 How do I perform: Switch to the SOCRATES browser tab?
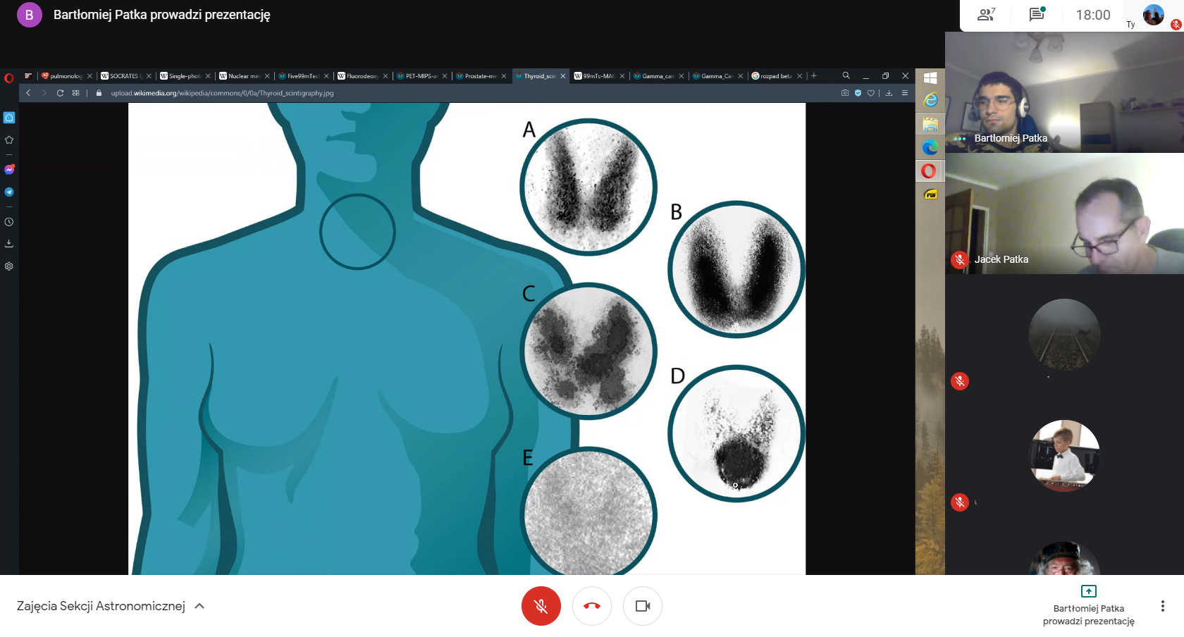click(125, 76)
